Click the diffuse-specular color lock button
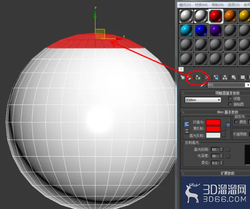 [x=187, y=131]
